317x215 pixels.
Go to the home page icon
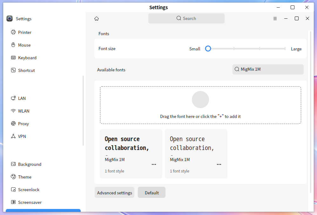pos(97,19)
